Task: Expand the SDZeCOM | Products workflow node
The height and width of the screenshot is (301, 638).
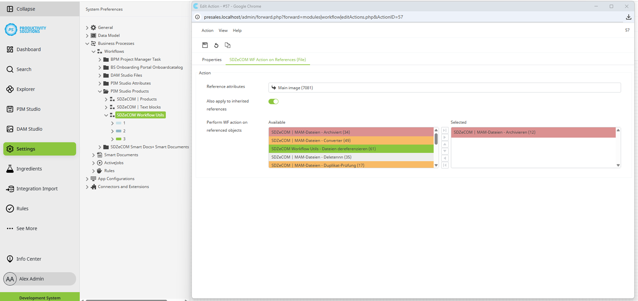Action: (106, 99)
